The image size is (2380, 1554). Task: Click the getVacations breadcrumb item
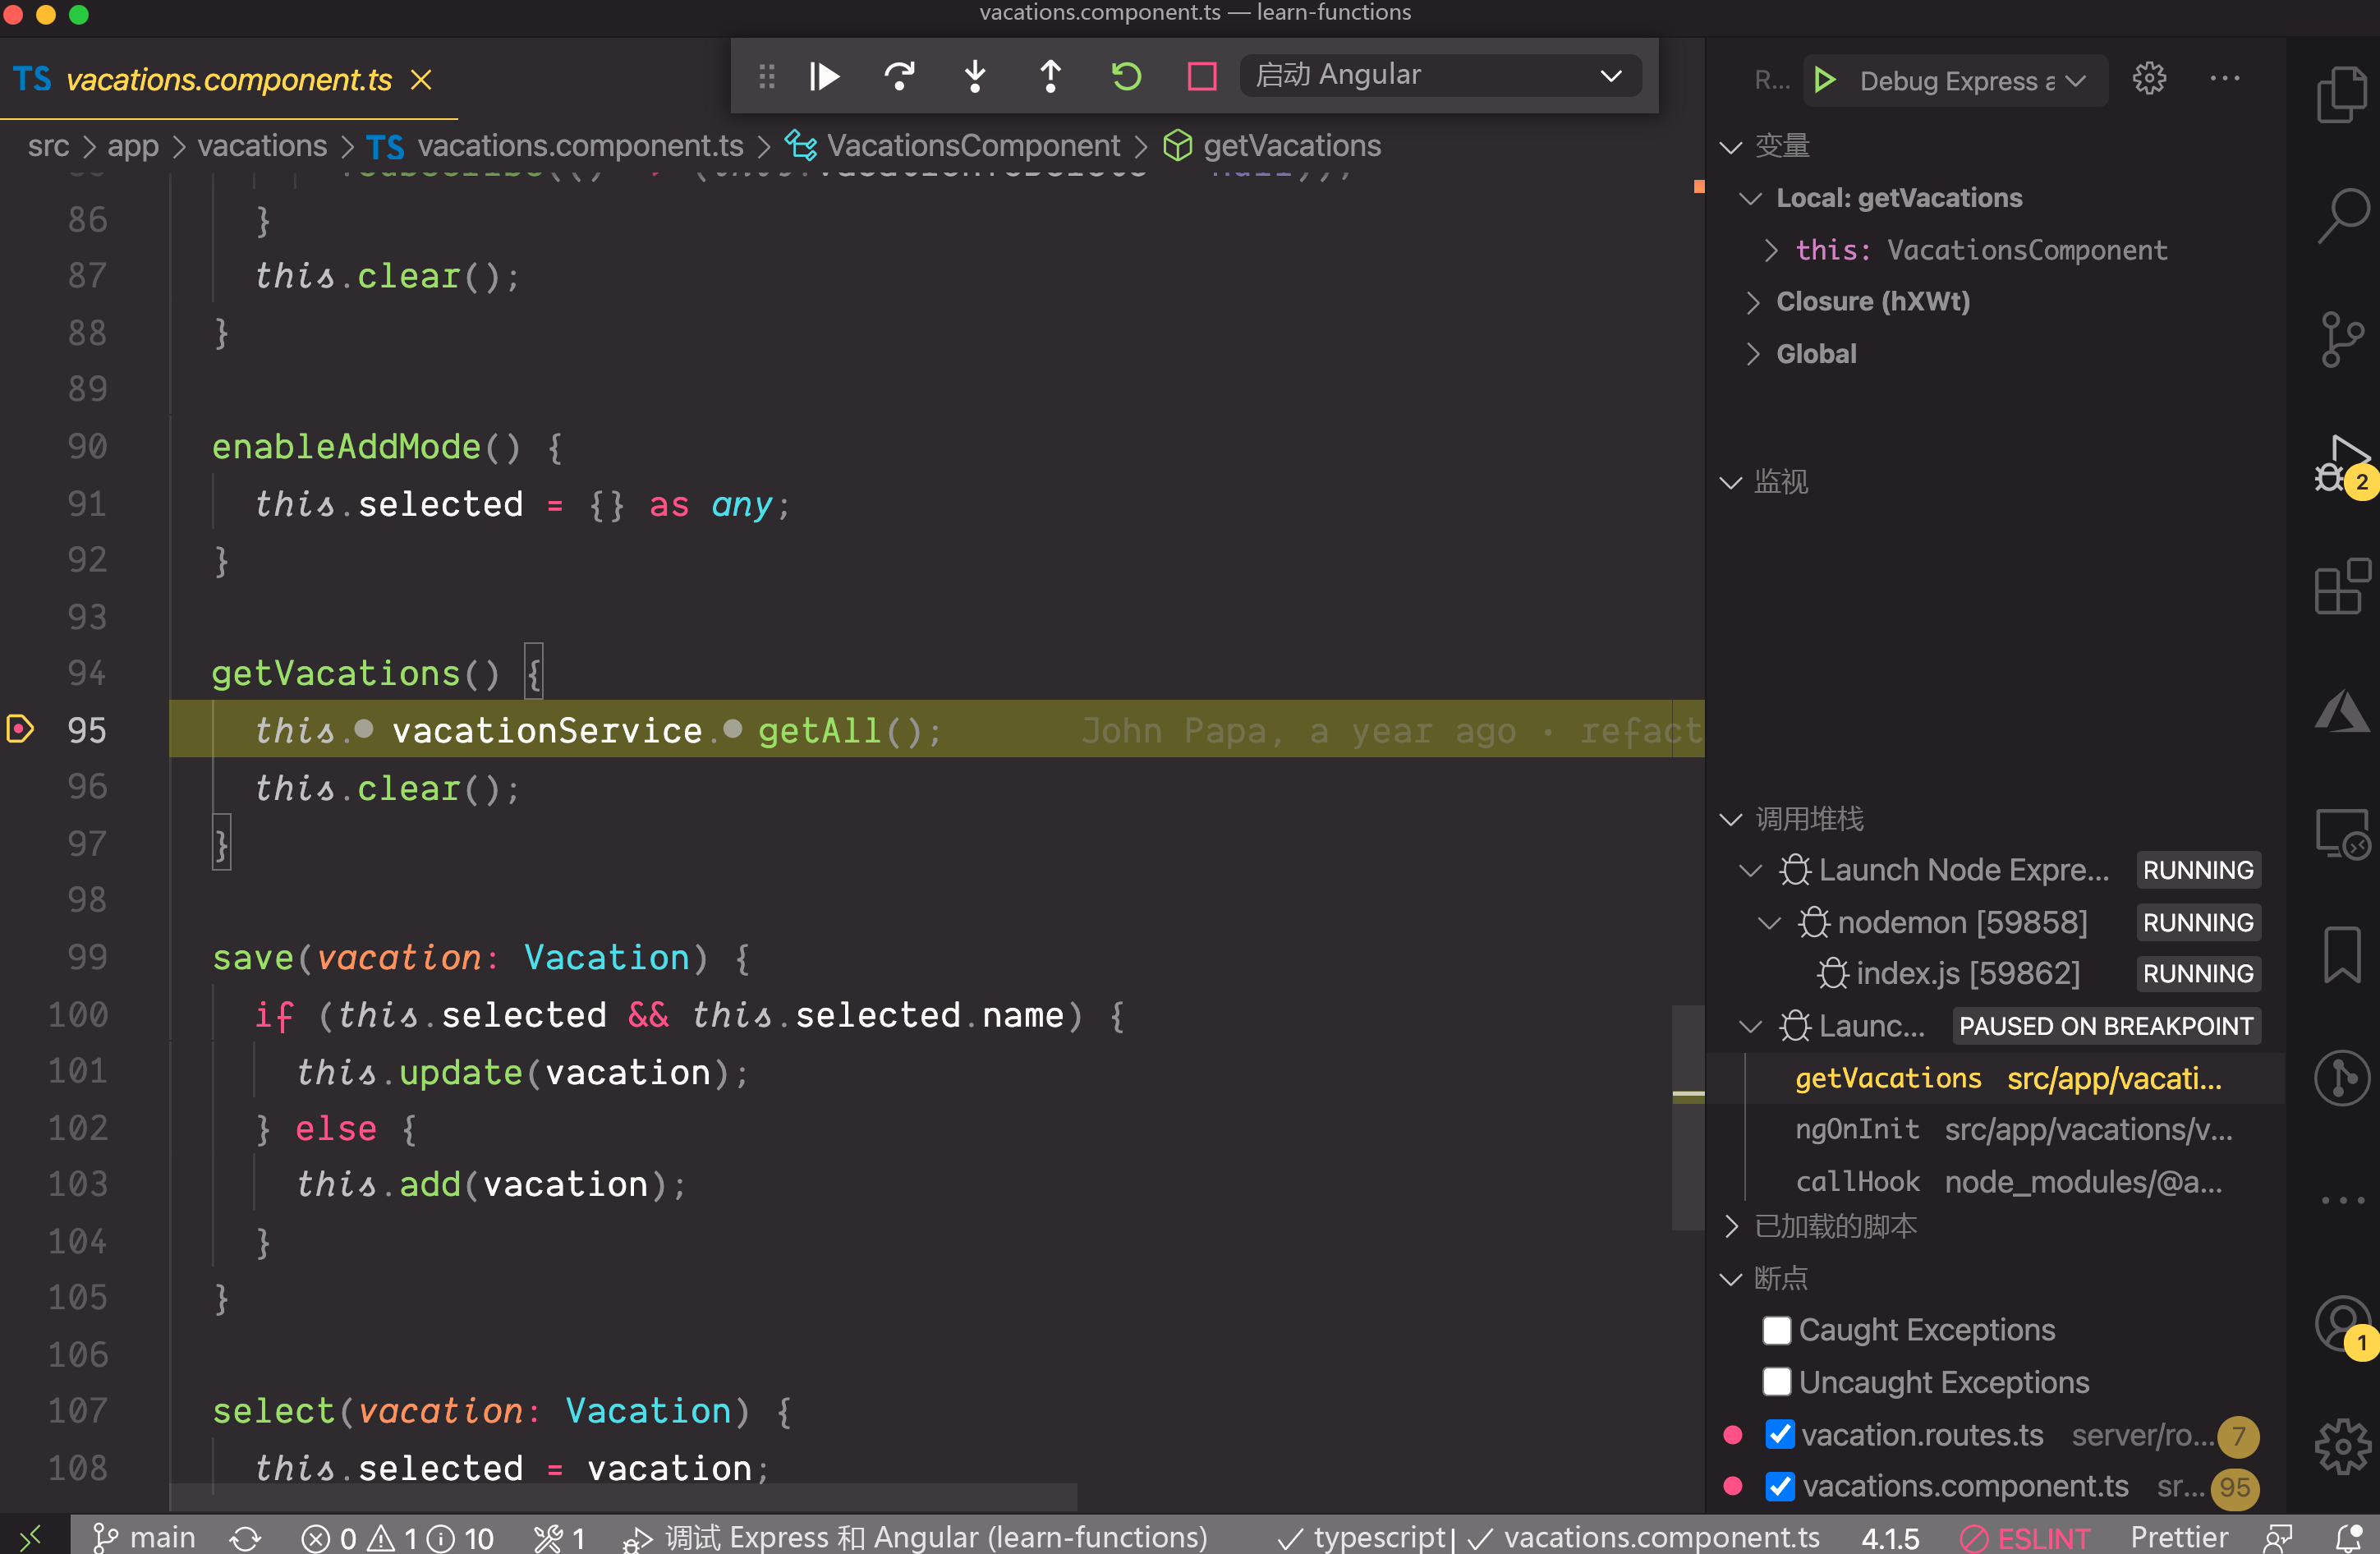coord(1291,146)
